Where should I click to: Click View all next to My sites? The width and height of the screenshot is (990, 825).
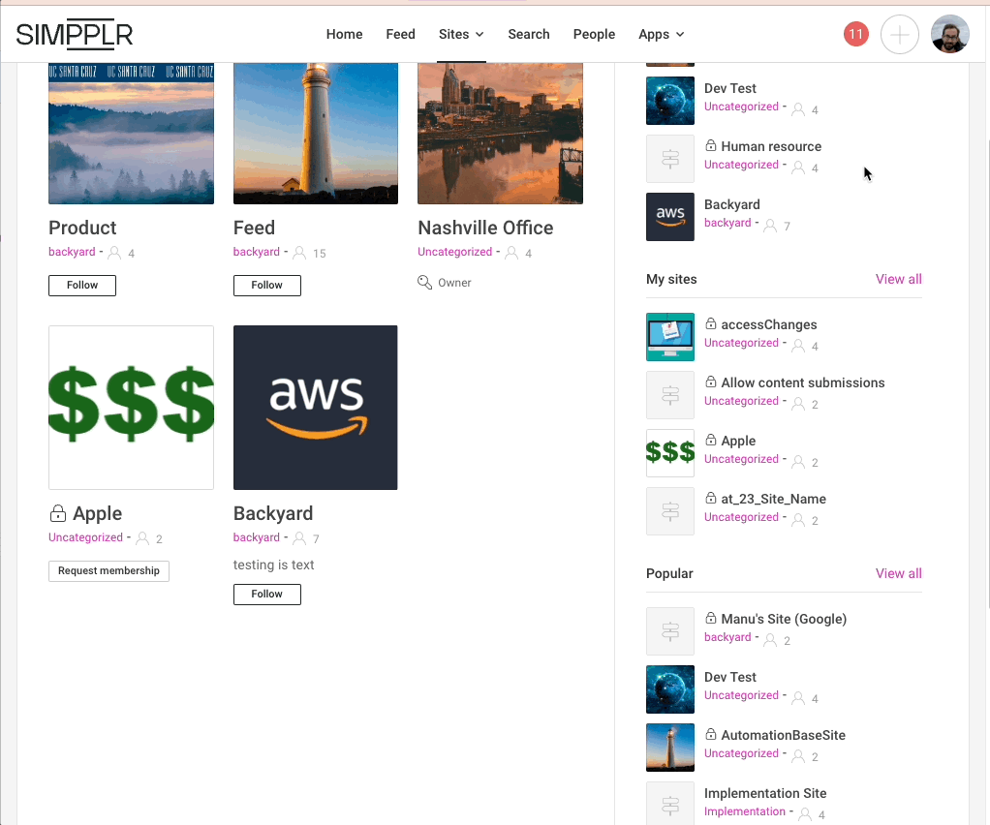click(x=898, y=279)
